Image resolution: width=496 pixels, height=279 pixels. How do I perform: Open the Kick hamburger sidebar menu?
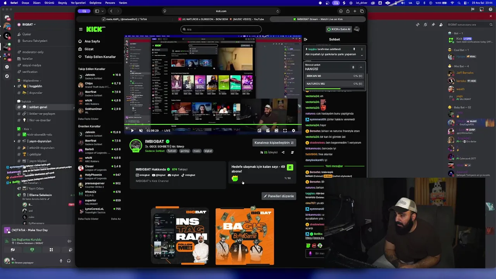tap(81, 29)
